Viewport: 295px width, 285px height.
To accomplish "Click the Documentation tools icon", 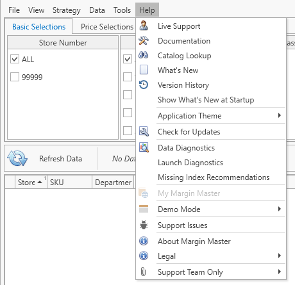I will pyautogui.click(x=144, y=40).
